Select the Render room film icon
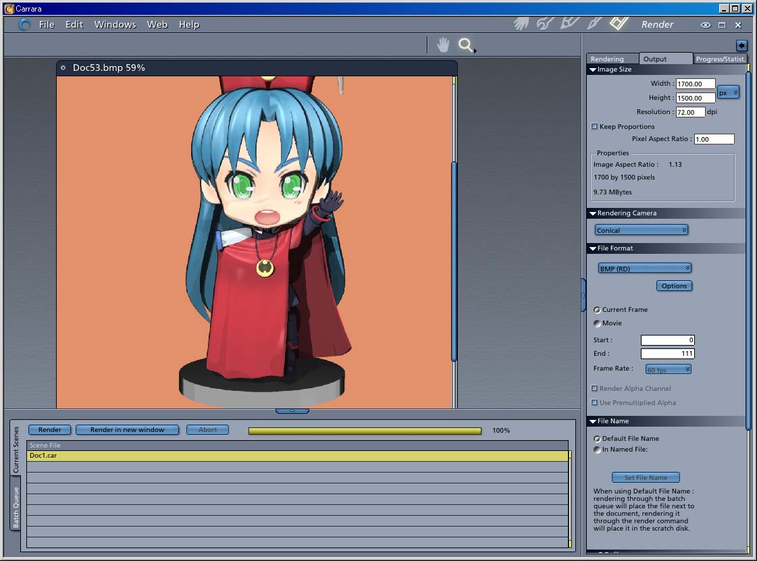 tap(619, 24)
